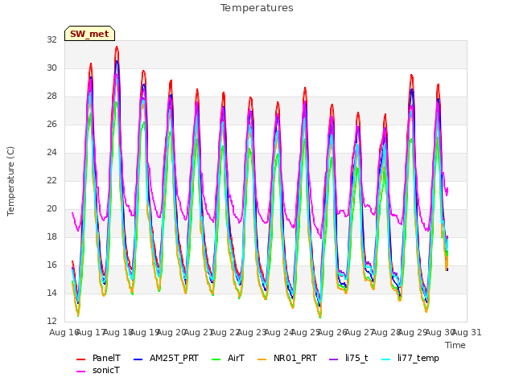Click the 32 y-axis tick label
Screen dimensions: 515x386
click(x=51, y=39)
